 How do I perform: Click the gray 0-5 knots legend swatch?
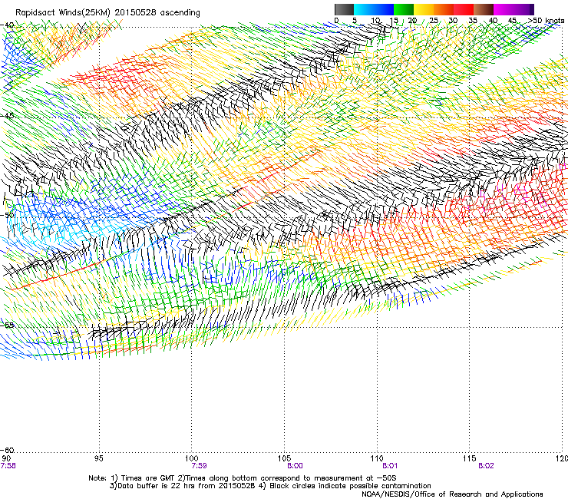click(344, 9)
